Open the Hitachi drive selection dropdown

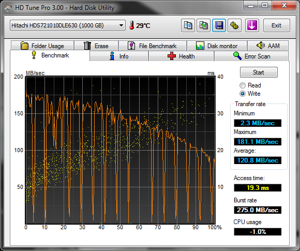68,25
